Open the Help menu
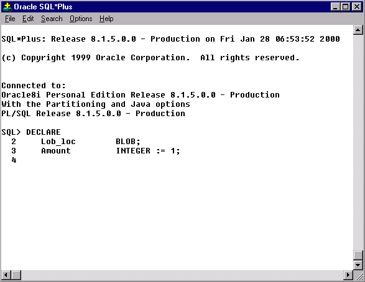This screenshot has height=282, width=365. 106,19
